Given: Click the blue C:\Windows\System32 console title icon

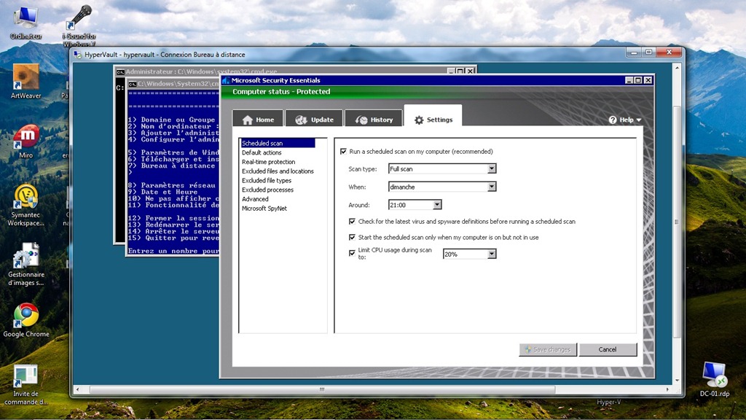Looking at the screenshot, I should click(133, 84).
